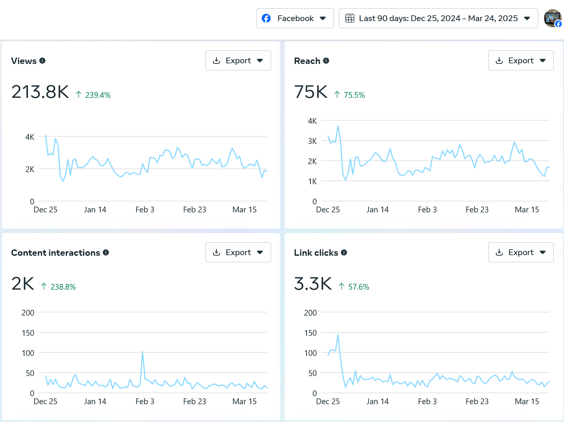Click the green up arrow next to 238.8%
The width and height of the screenshot is (564, 422).
click(44, 286)
